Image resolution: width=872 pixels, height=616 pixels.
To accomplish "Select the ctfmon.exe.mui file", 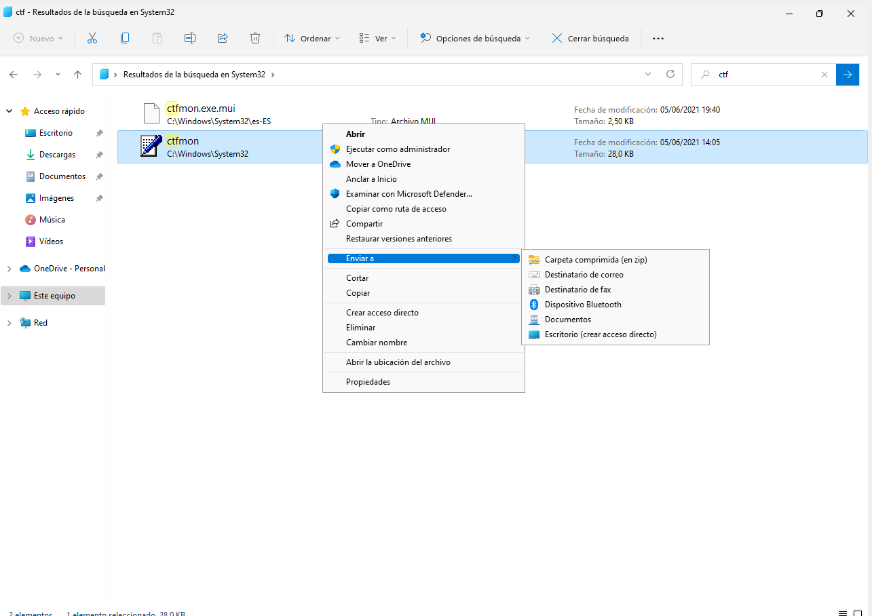I will (x=202, y=108).
